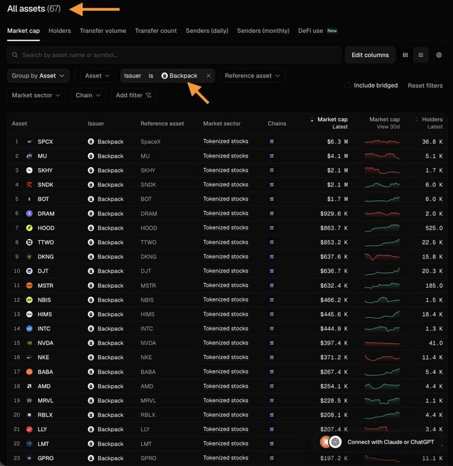Click the MSTR asset logo icon
This screenshot has width=453, height=466.
click(x=29, y=285)
